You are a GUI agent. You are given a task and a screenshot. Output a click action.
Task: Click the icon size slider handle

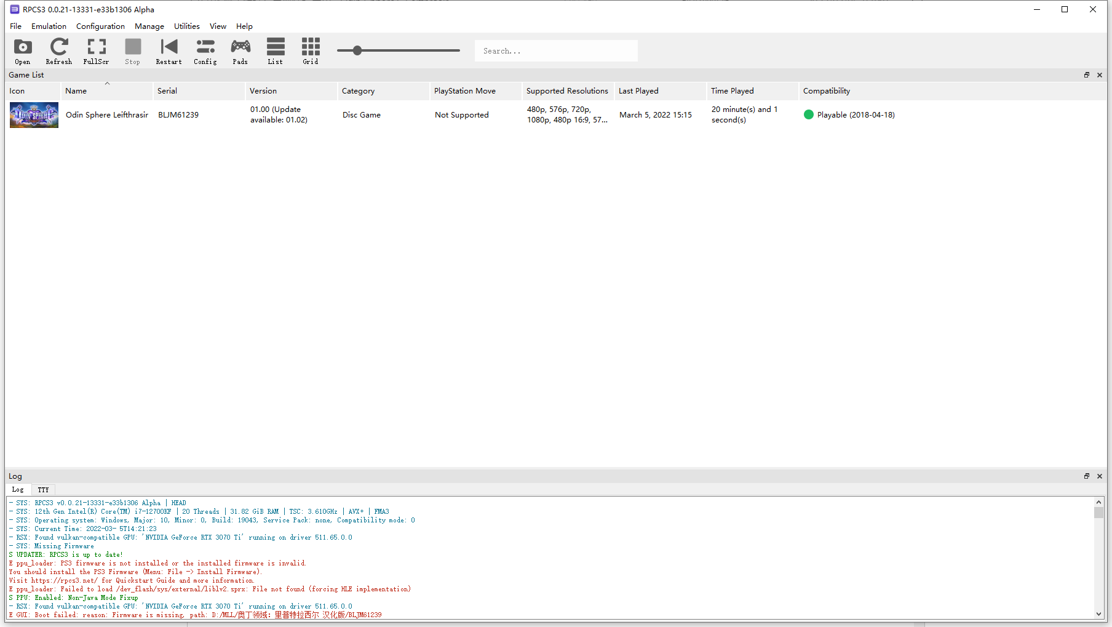pos(357,50)
